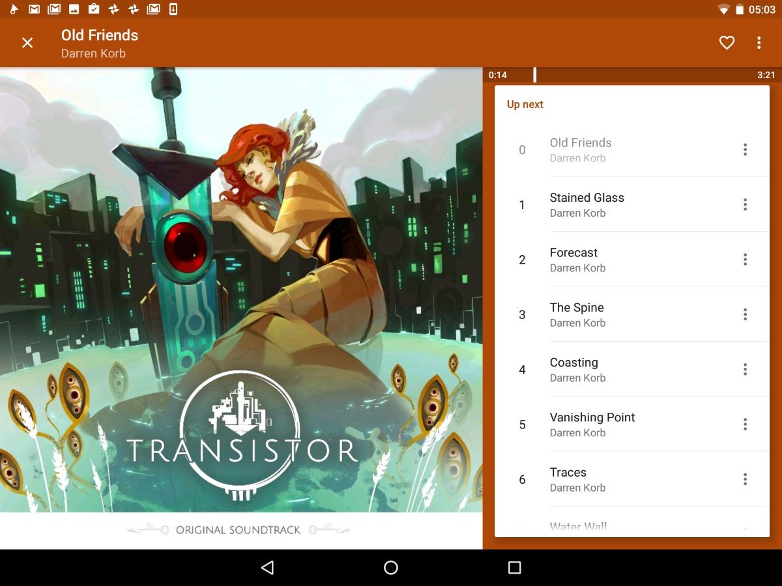
Task: Open the options menu for Forecast
Action: click(x=745, y=259)
